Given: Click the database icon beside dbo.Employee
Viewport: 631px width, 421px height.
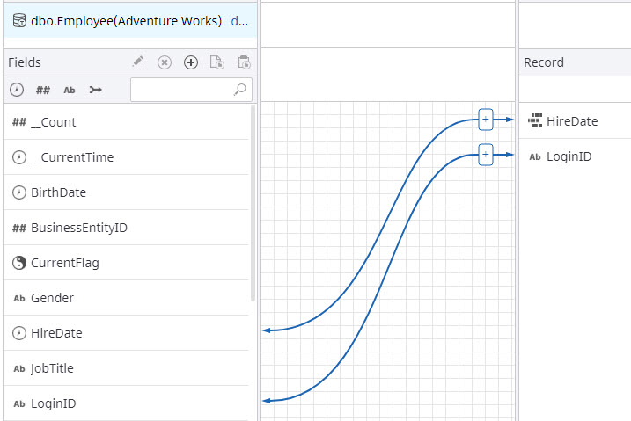Looking at the screenshot, I should tap(18, 21).
